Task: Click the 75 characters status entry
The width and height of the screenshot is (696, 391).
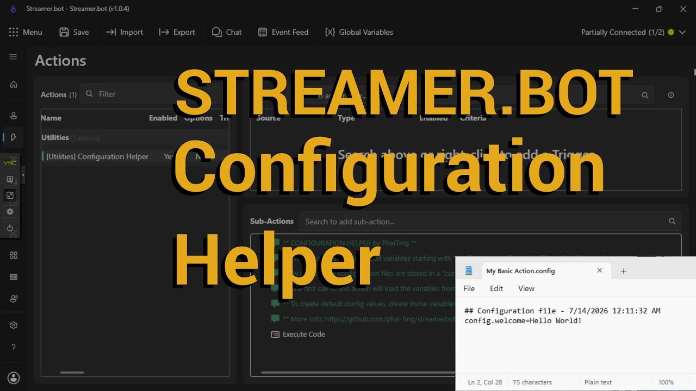Action: tap(532, 382)
